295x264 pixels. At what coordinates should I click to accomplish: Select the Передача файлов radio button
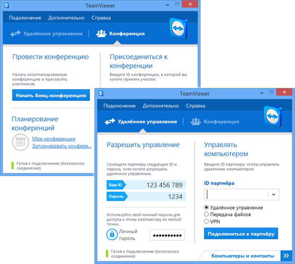click(x=206, y=214)
